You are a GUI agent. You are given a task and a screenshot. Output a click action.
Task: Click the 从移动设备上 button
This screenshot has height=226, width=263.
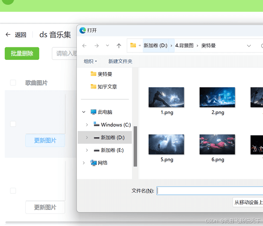[248, 203]
